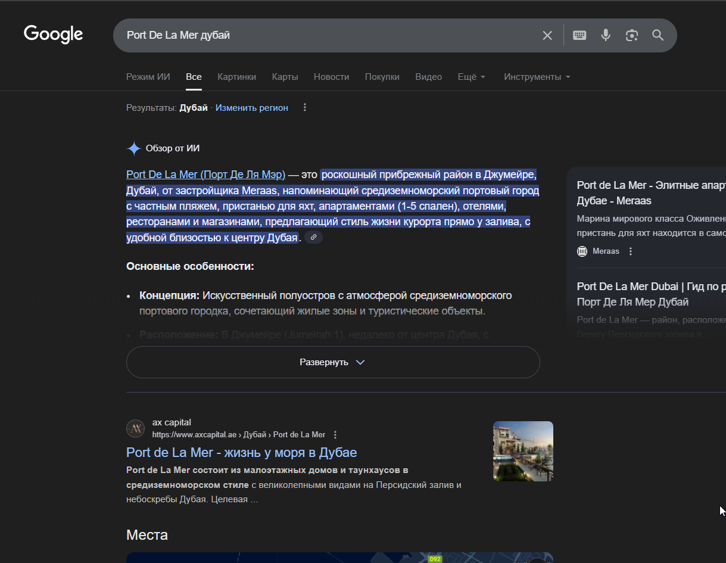Expand the Ещё dropdown

[x=472, y=77]
